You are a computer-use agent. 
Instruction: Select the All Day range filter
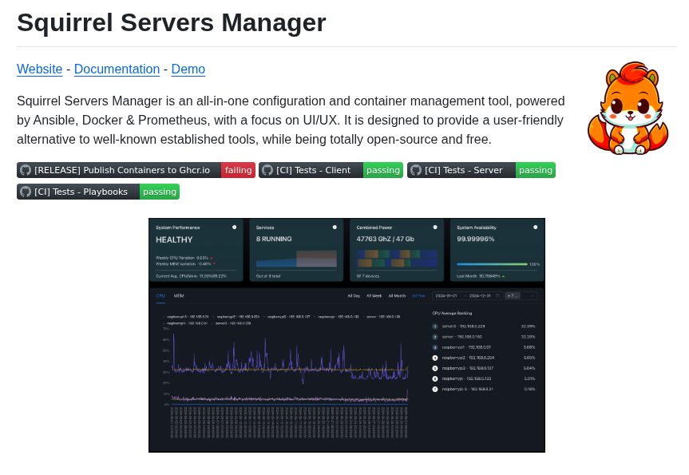pyautogui.click(x=354, y=295)
